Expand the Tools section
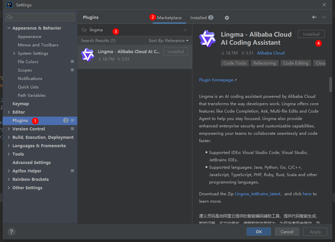 click(9, 154)
